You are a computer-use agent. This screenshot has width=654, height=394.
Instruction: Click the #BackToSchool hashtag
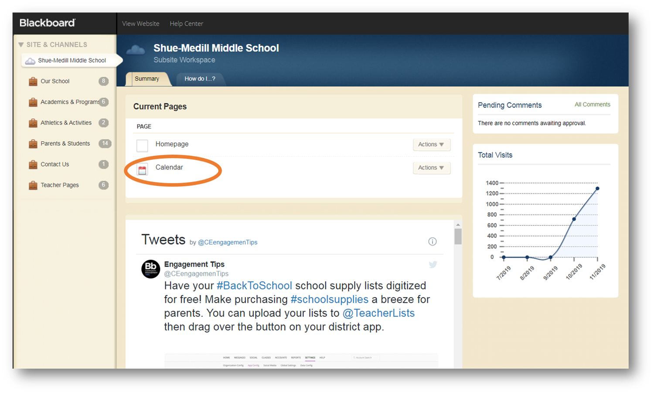click(x=254, y=286)
